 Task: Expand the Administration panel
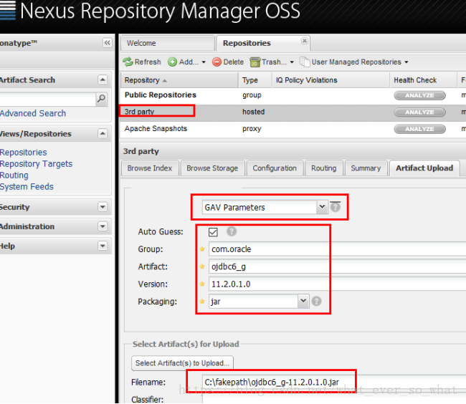click(103, 226)
